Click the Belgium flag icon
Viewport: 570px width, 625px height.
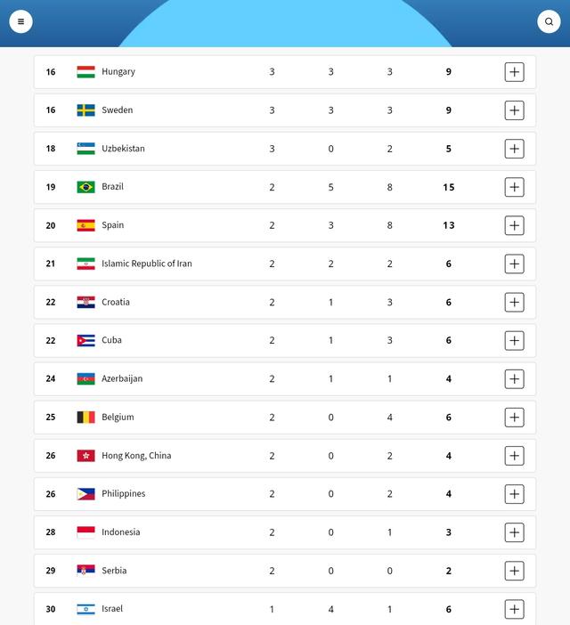(85, 418)
